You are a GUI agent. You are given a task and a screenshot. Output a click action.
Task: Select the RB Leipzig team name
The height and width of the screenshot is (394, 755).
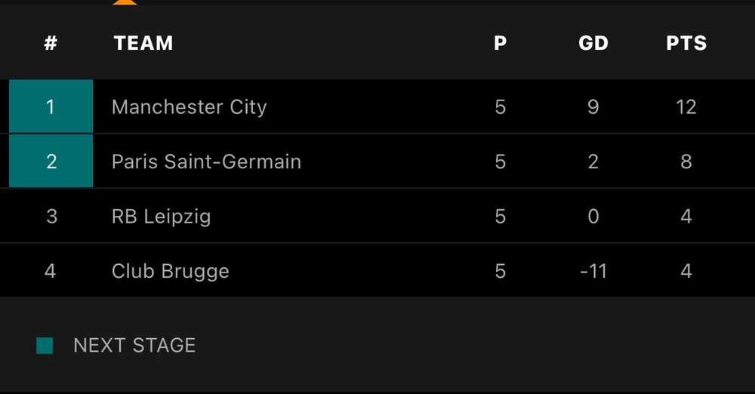pos(161,217)
